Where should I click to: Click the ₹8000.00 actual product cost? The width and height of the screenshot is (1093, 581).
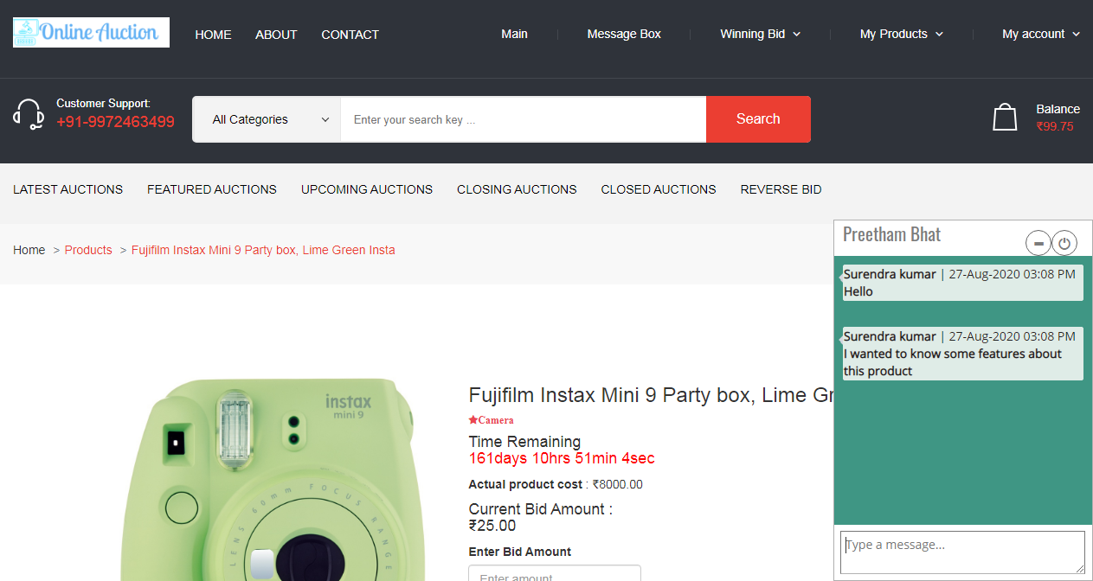click(x=618, y=484)
